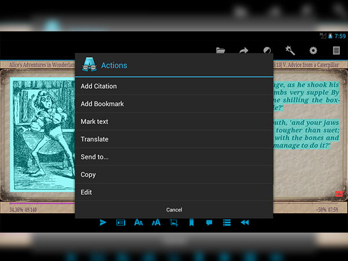Tap the bookmark icon in bottom bar
This screenshot has width=348, height=261.
pos(191,222)
